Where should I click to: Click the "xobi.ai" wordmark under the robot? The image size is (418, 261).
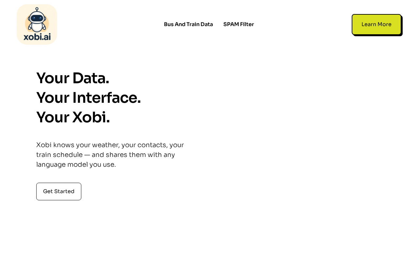37,37
